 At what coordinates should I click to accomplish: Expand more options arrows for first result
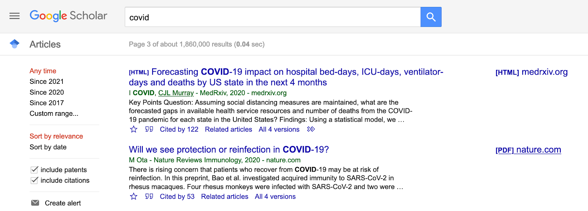tap(311, 129)
